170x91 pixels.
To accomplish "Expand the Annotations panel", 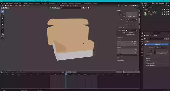I will (x=121, y=60).
